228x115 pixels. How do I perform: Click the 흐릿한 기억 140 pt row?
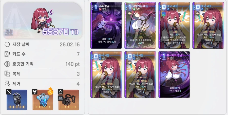[x=42, y=64]
